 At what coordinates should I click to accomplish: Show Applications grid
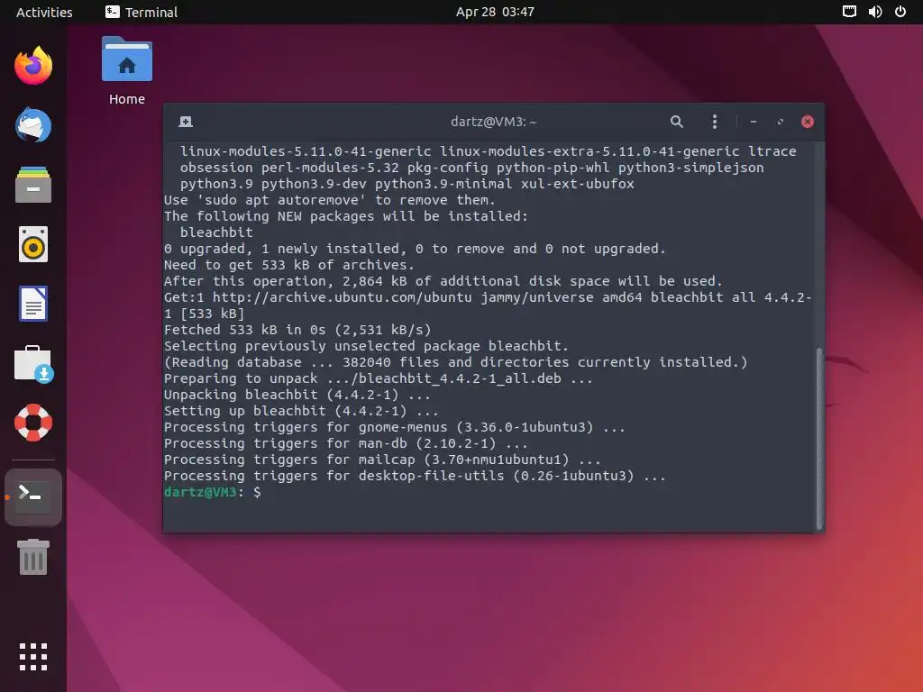click(33, 657)
